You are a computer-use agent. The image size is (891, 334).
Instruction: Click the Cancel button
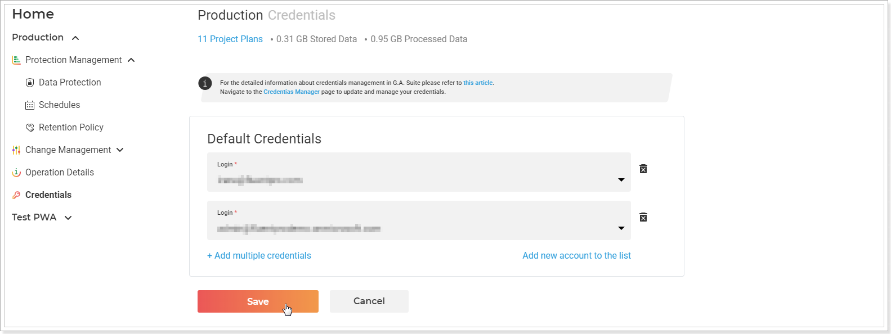pos(369,301)
